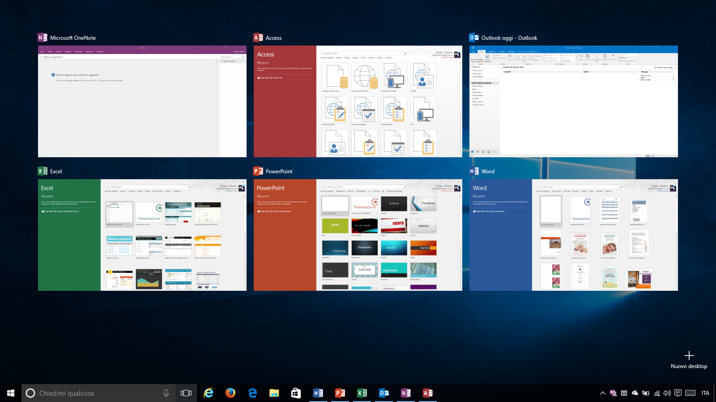The image size is (716, 402).
Task: Click the PowerPoint icon in the taskbar
Action: (x=340, y=393)
